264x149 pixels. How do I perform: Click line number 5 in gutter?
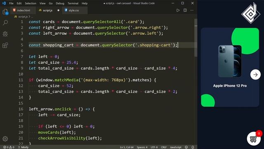(x=22, y=45)
